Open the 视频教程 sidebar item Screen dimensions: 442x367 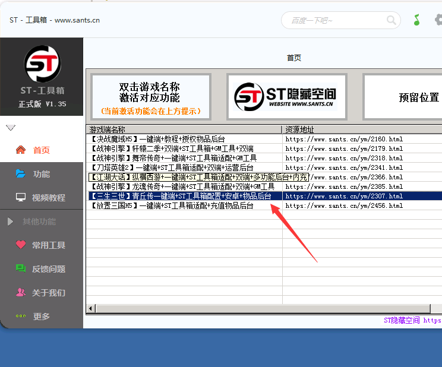(42, 198)
